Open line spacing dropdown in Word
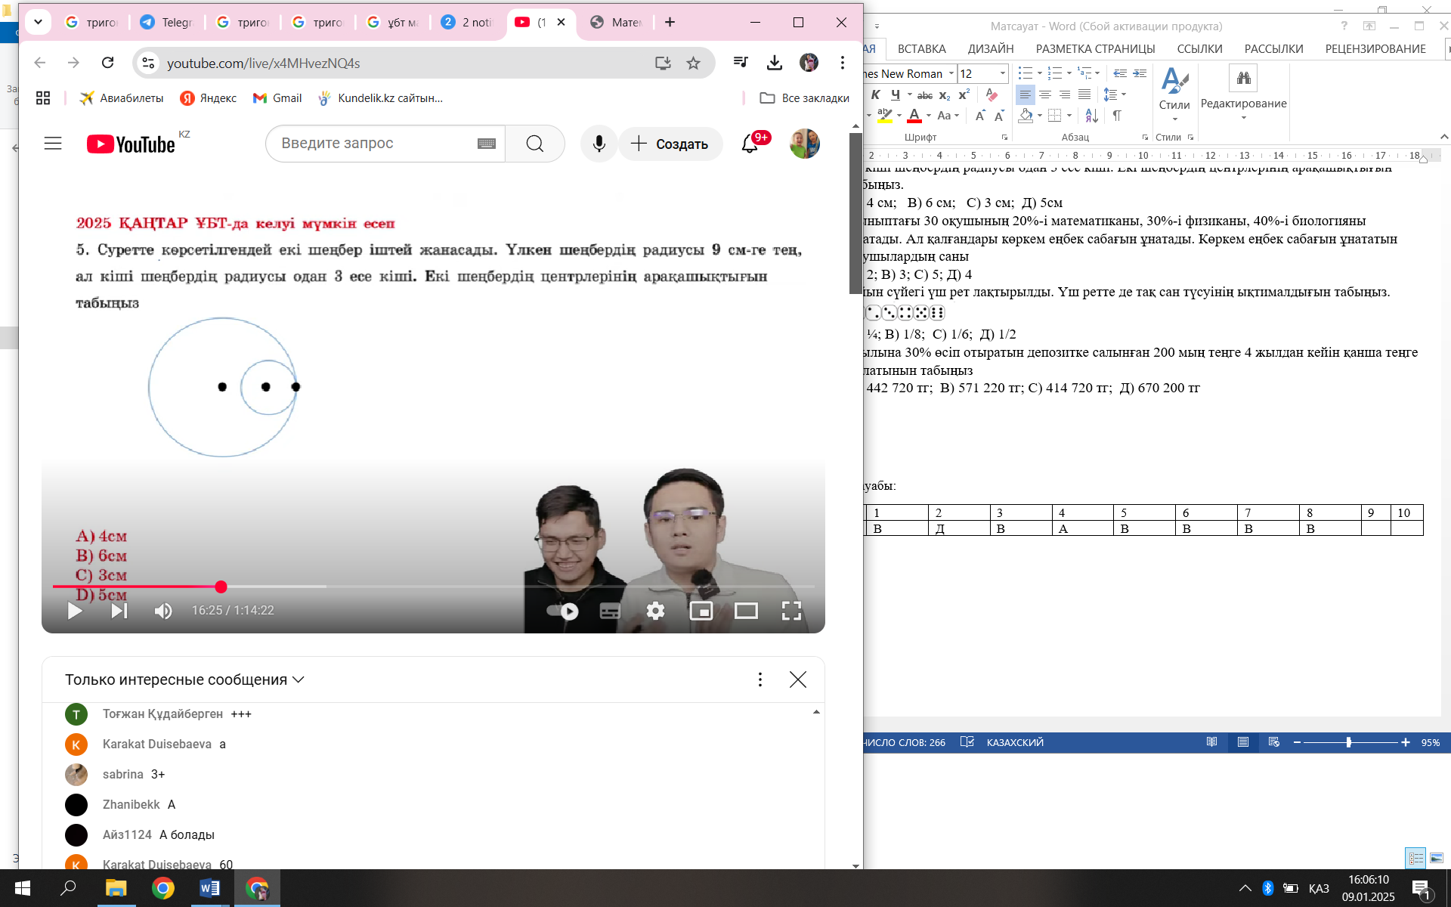 click(1124, 94)
